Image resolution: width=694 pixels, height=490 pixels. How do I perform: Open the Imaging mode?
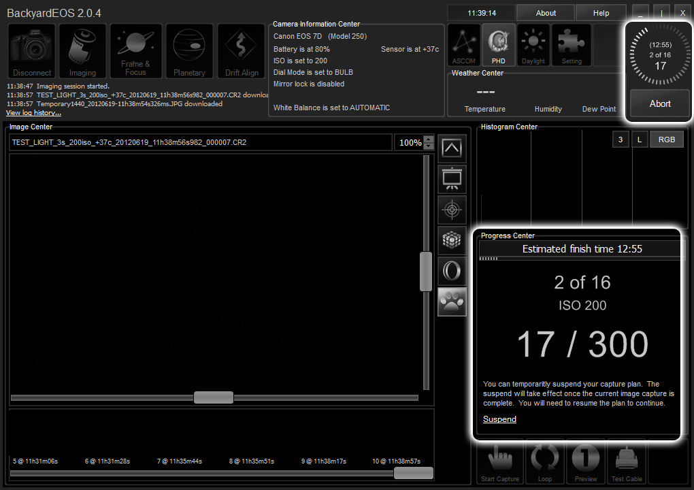click(82, 51)
